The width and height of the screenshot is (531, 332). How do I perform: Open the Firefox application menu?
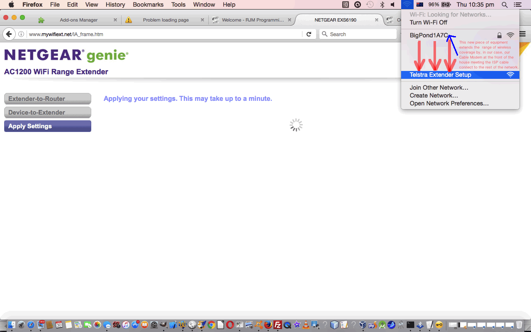(32, 5)
